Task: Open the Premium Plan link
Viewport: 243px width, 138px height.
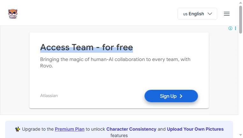Action: 70,129
